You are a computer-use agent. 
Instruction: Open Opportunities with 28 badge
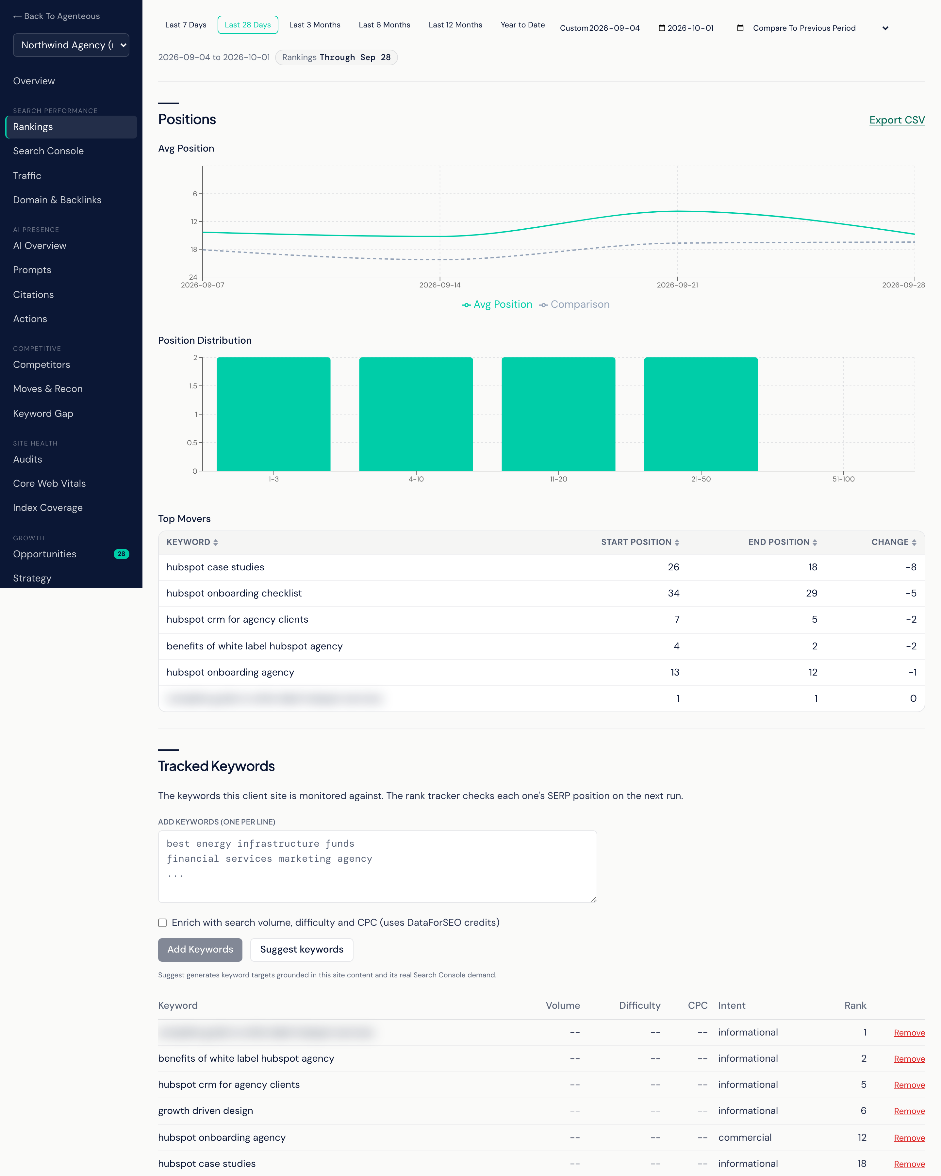71,554
